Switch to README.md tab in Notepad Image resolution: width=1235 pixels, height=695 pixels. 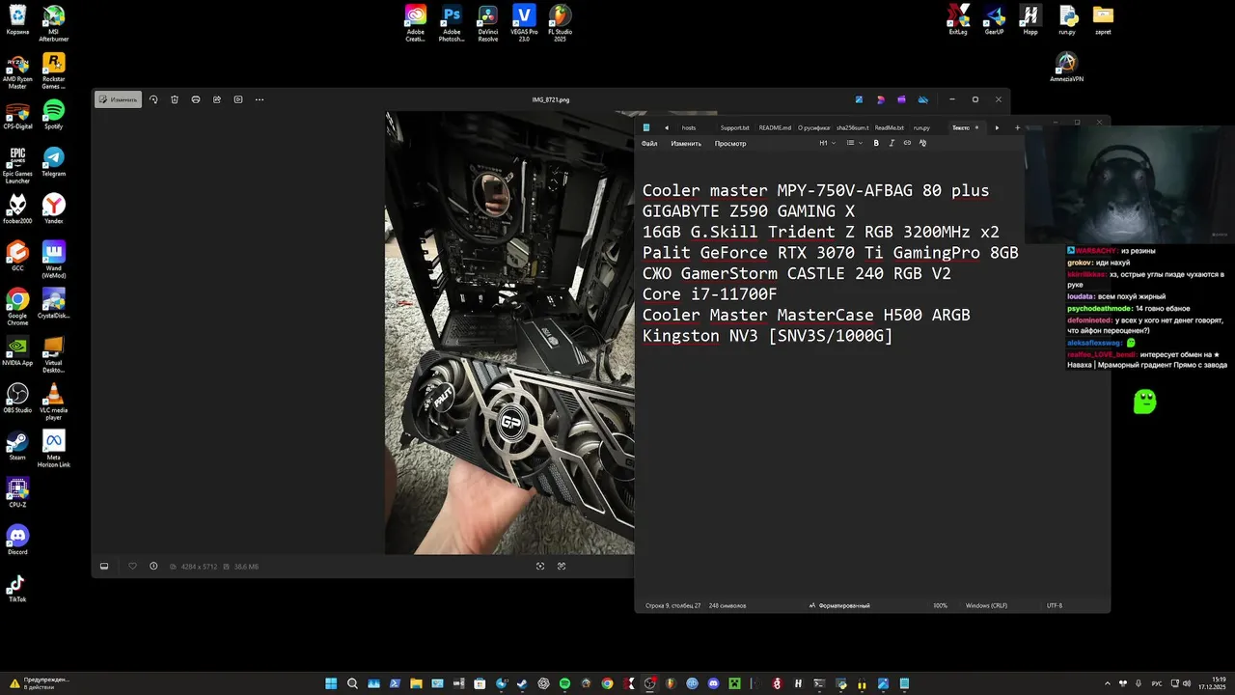point(775,127)
